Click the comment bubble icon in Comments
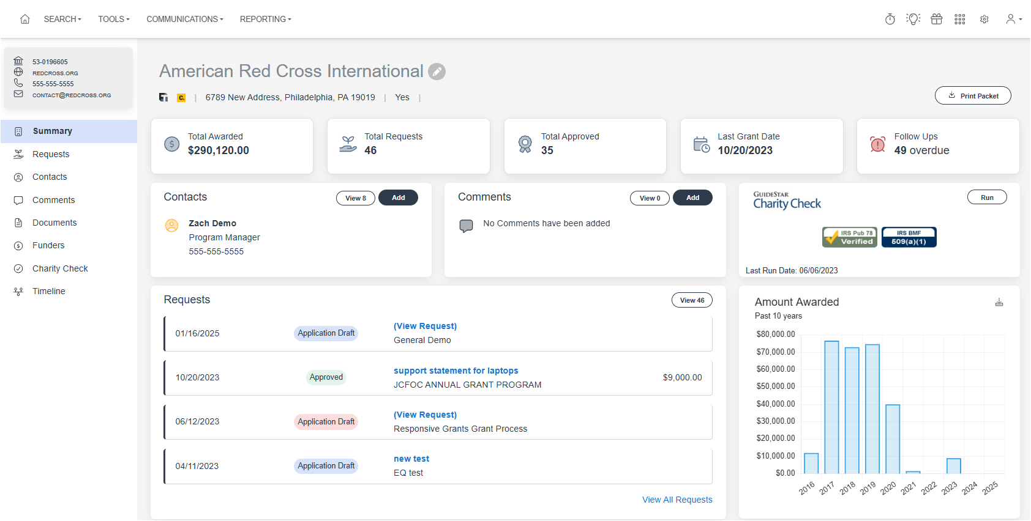 pyautogui.click(x=467, y=226)
